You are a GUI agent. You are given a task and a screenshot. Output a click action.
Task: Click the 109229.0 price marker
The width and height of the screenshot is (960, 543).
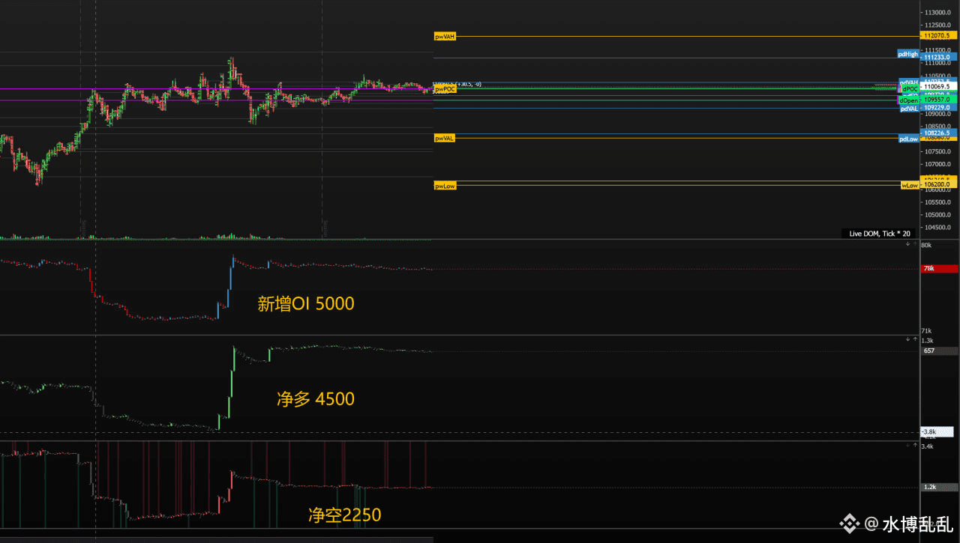click(940, 108)
